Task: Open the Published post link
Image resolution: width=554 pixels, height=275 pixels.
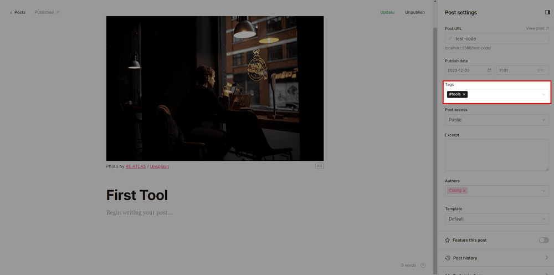Action: [47, 12]
